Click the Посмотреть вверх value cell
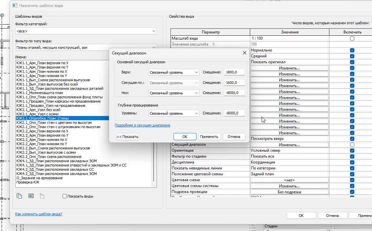This screenshot has height=231, width=372. point(289,139)
